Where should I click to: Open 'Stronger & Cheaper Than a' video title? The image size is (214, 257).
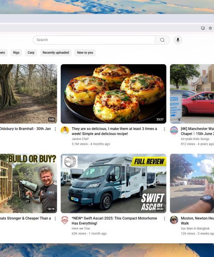pyautogui.click(x=25, y=218)
